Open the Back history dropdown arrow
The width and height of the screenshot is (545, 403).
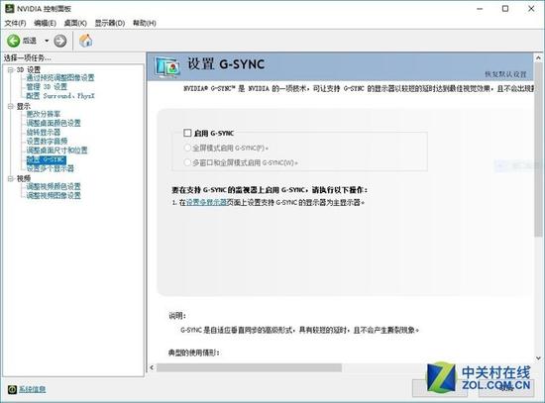coord(47,41)
